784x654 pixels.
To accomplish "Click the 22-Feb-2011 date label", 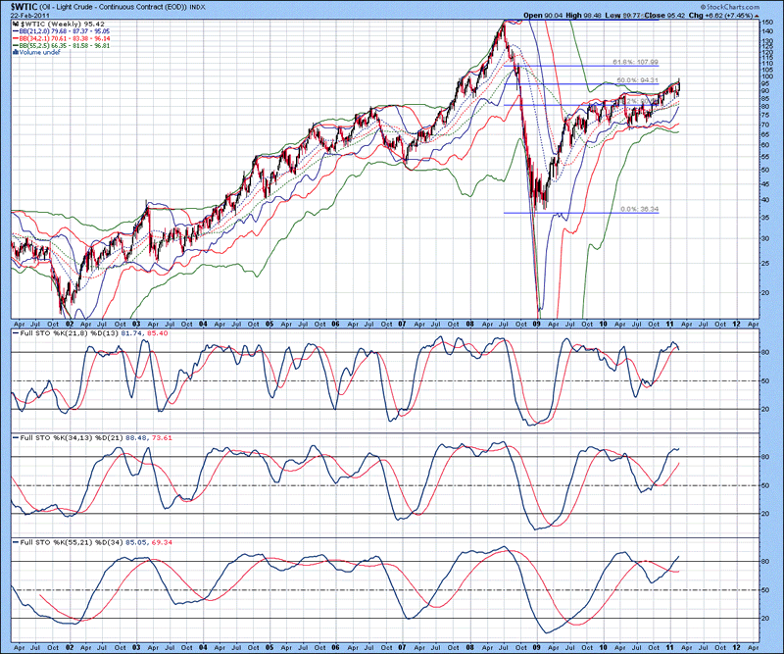I will click(x=25, y=15).
